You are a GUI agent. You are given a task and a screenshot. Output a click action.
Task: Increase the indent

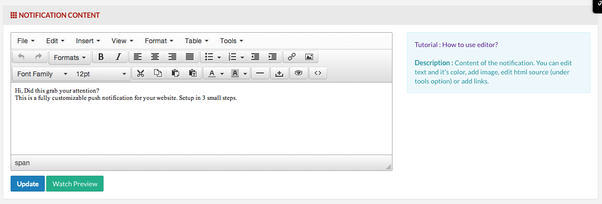click(x=273, y=57)
